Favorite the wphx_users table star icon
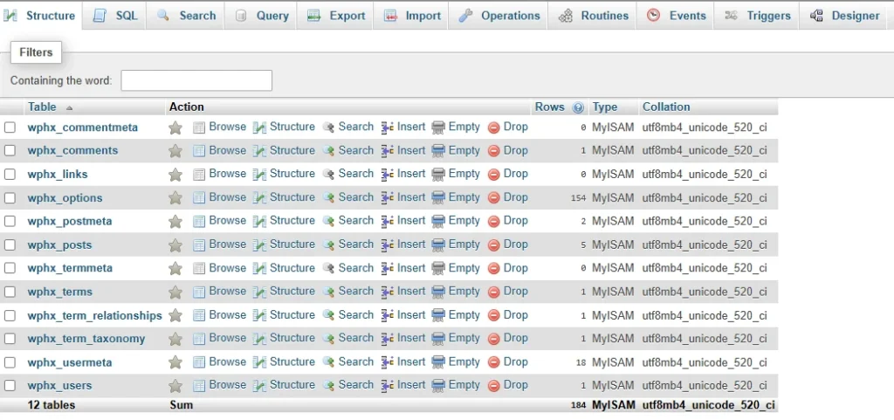894x420 pixels. tap(175, 386)
